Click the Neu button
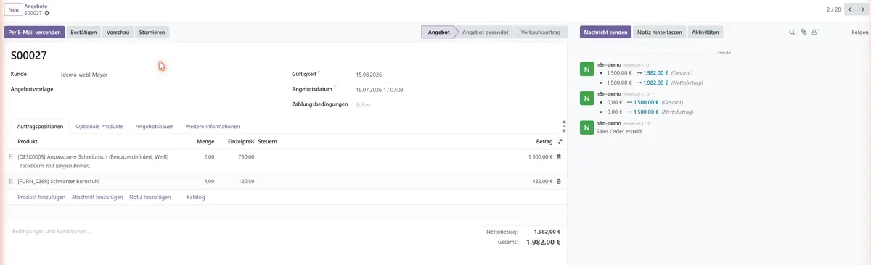The width and height of the screenshot is (871, 265). 13,9
